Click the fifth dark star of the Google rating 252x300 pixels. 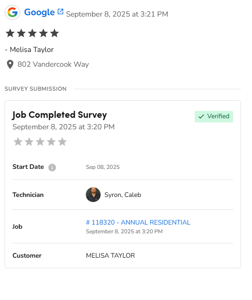[x=54, y=33]
